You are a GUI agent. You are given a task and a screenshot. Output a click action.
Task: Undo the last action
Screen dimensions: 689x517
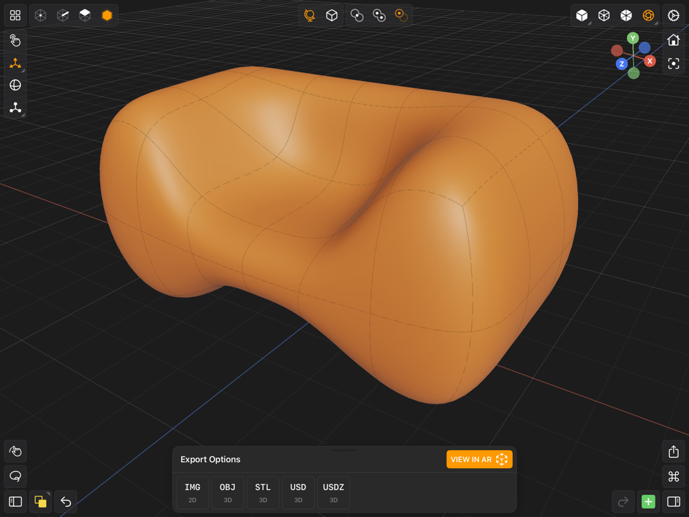tap(66, 502)
